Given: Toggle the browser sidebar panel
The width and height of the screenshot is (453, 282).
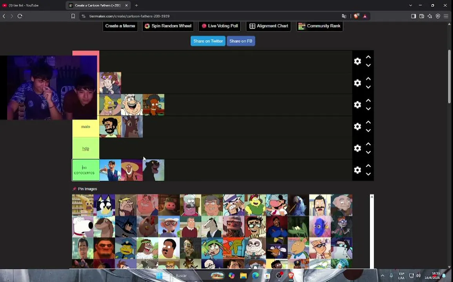Looking at the screenshot, I should [x=413, y=16].
